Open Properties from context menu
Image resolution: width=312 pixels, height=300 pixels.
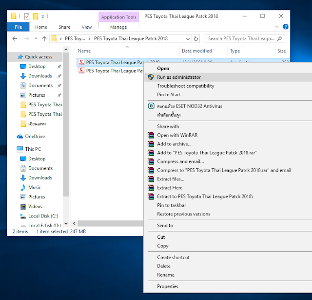point(168,286)
